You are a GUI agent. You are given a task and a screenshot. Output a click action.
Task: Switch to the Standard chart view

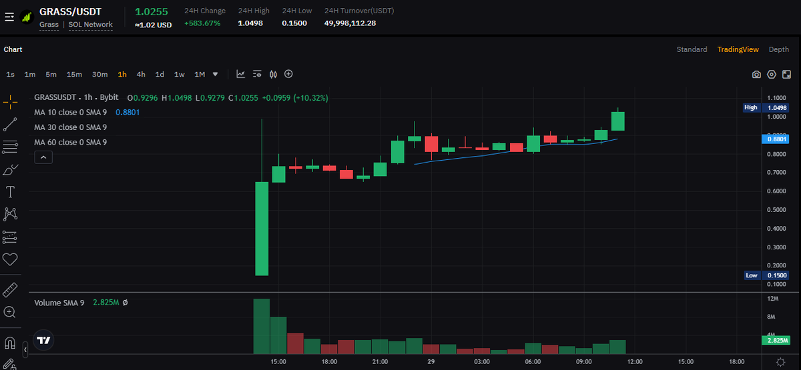(x=692, y=49)
